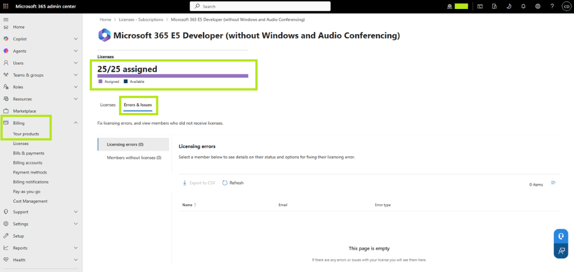Image resolution: width=574 pixels, height=272 pixels.
Task: Click the Users person icon
Action: click(x=6, y=63)
